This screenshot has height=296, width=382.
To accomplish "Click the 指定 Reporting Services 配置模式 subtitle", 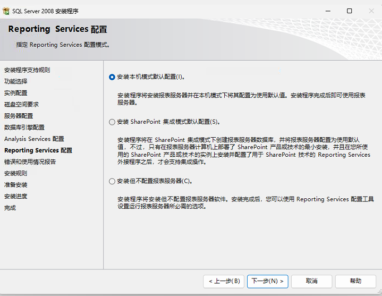I will point(63,45).
